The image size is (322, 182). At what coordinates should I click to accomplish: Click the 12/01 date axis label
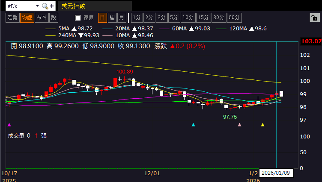click(x=152, y=173)
